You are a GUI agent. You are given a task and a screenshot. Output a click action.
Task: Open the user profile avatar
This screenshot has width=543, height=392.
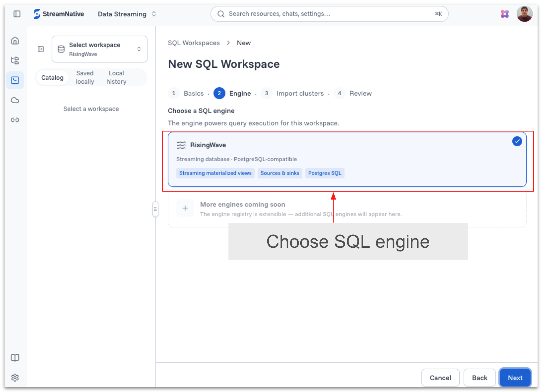pyautogui.click(x=525, y=14)
